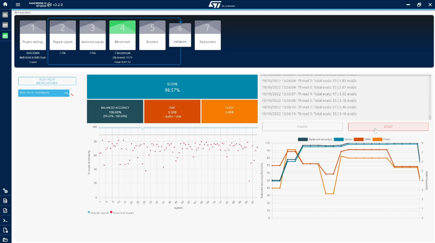Open the file settings sidebar icon
This screenshot has height=243, width=435.
tap(5, 230)
